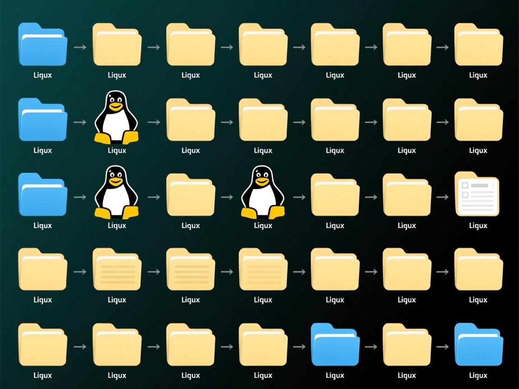Select the yellow folder starting the fourth row
This screenshot has height=389, width=519.
click(43, 269)
